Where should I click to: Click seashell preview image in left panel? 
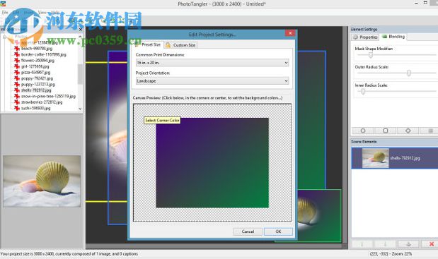click(x=42, y=181)
